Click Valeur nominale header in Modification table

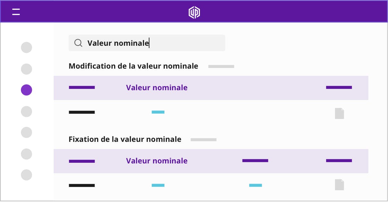(x=157, y=88)
